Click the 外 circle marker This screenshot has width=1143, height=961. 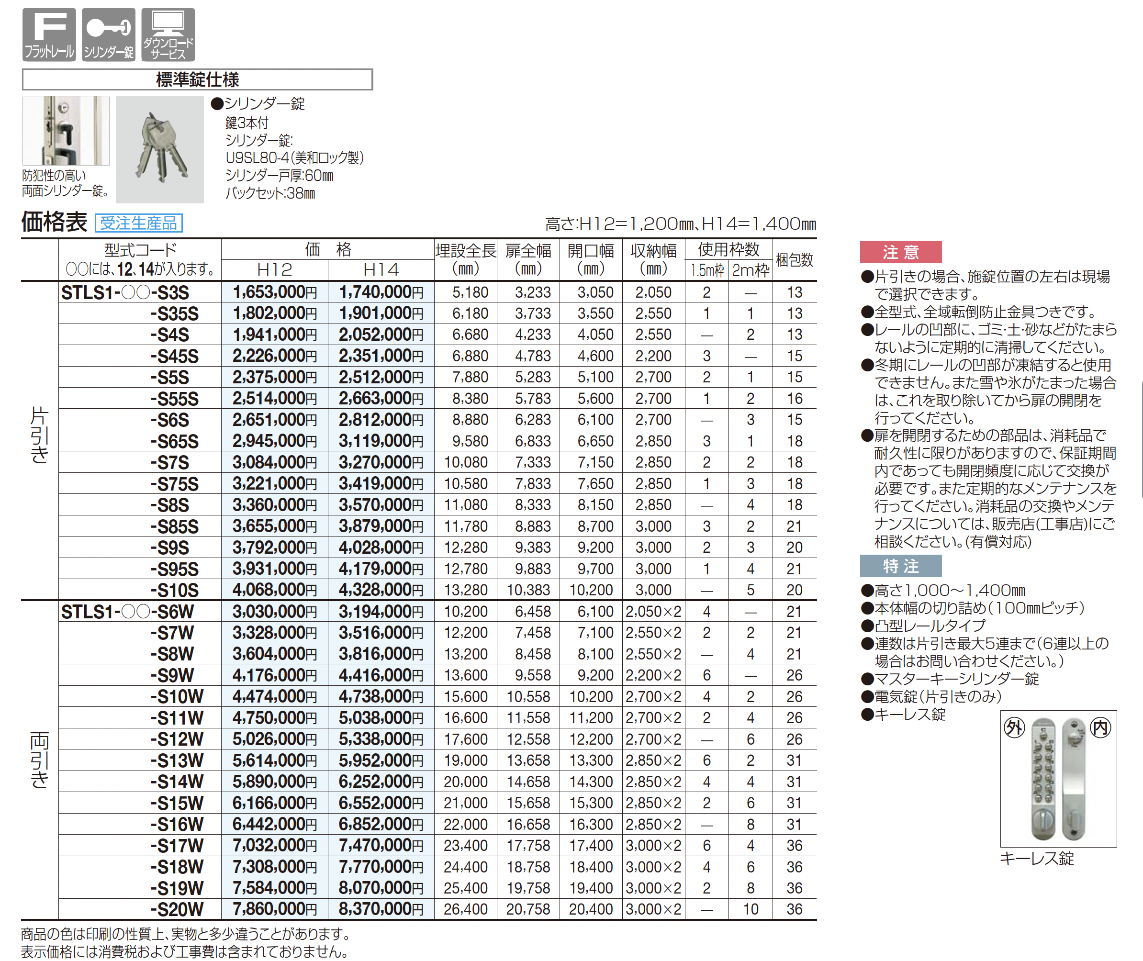tap(1013, 727)
